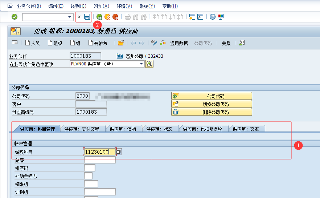320x198 pixels.
Task: Switch to 供应商：支付交易 tab
Action: point(82,129)
